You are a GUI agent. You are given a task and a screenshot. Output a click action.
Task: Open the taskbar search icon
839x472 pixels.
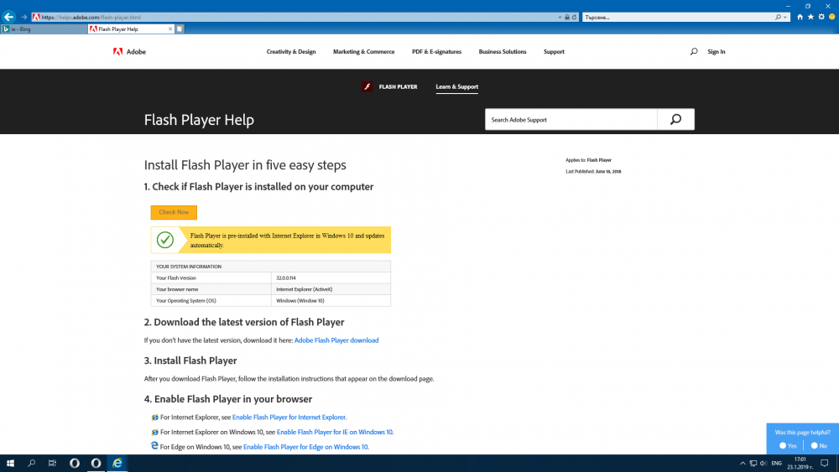[x=32, y=463]
